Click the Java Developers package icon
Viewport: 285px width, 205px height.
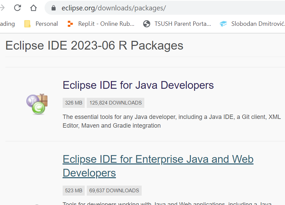[x=37, y=104]
